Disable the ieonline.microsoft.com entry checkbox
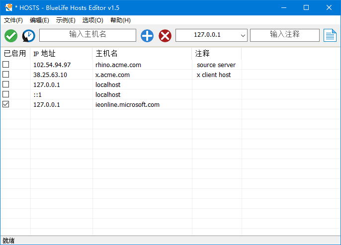This screenshot has height=245, width=341. click(x=6, y=104)
